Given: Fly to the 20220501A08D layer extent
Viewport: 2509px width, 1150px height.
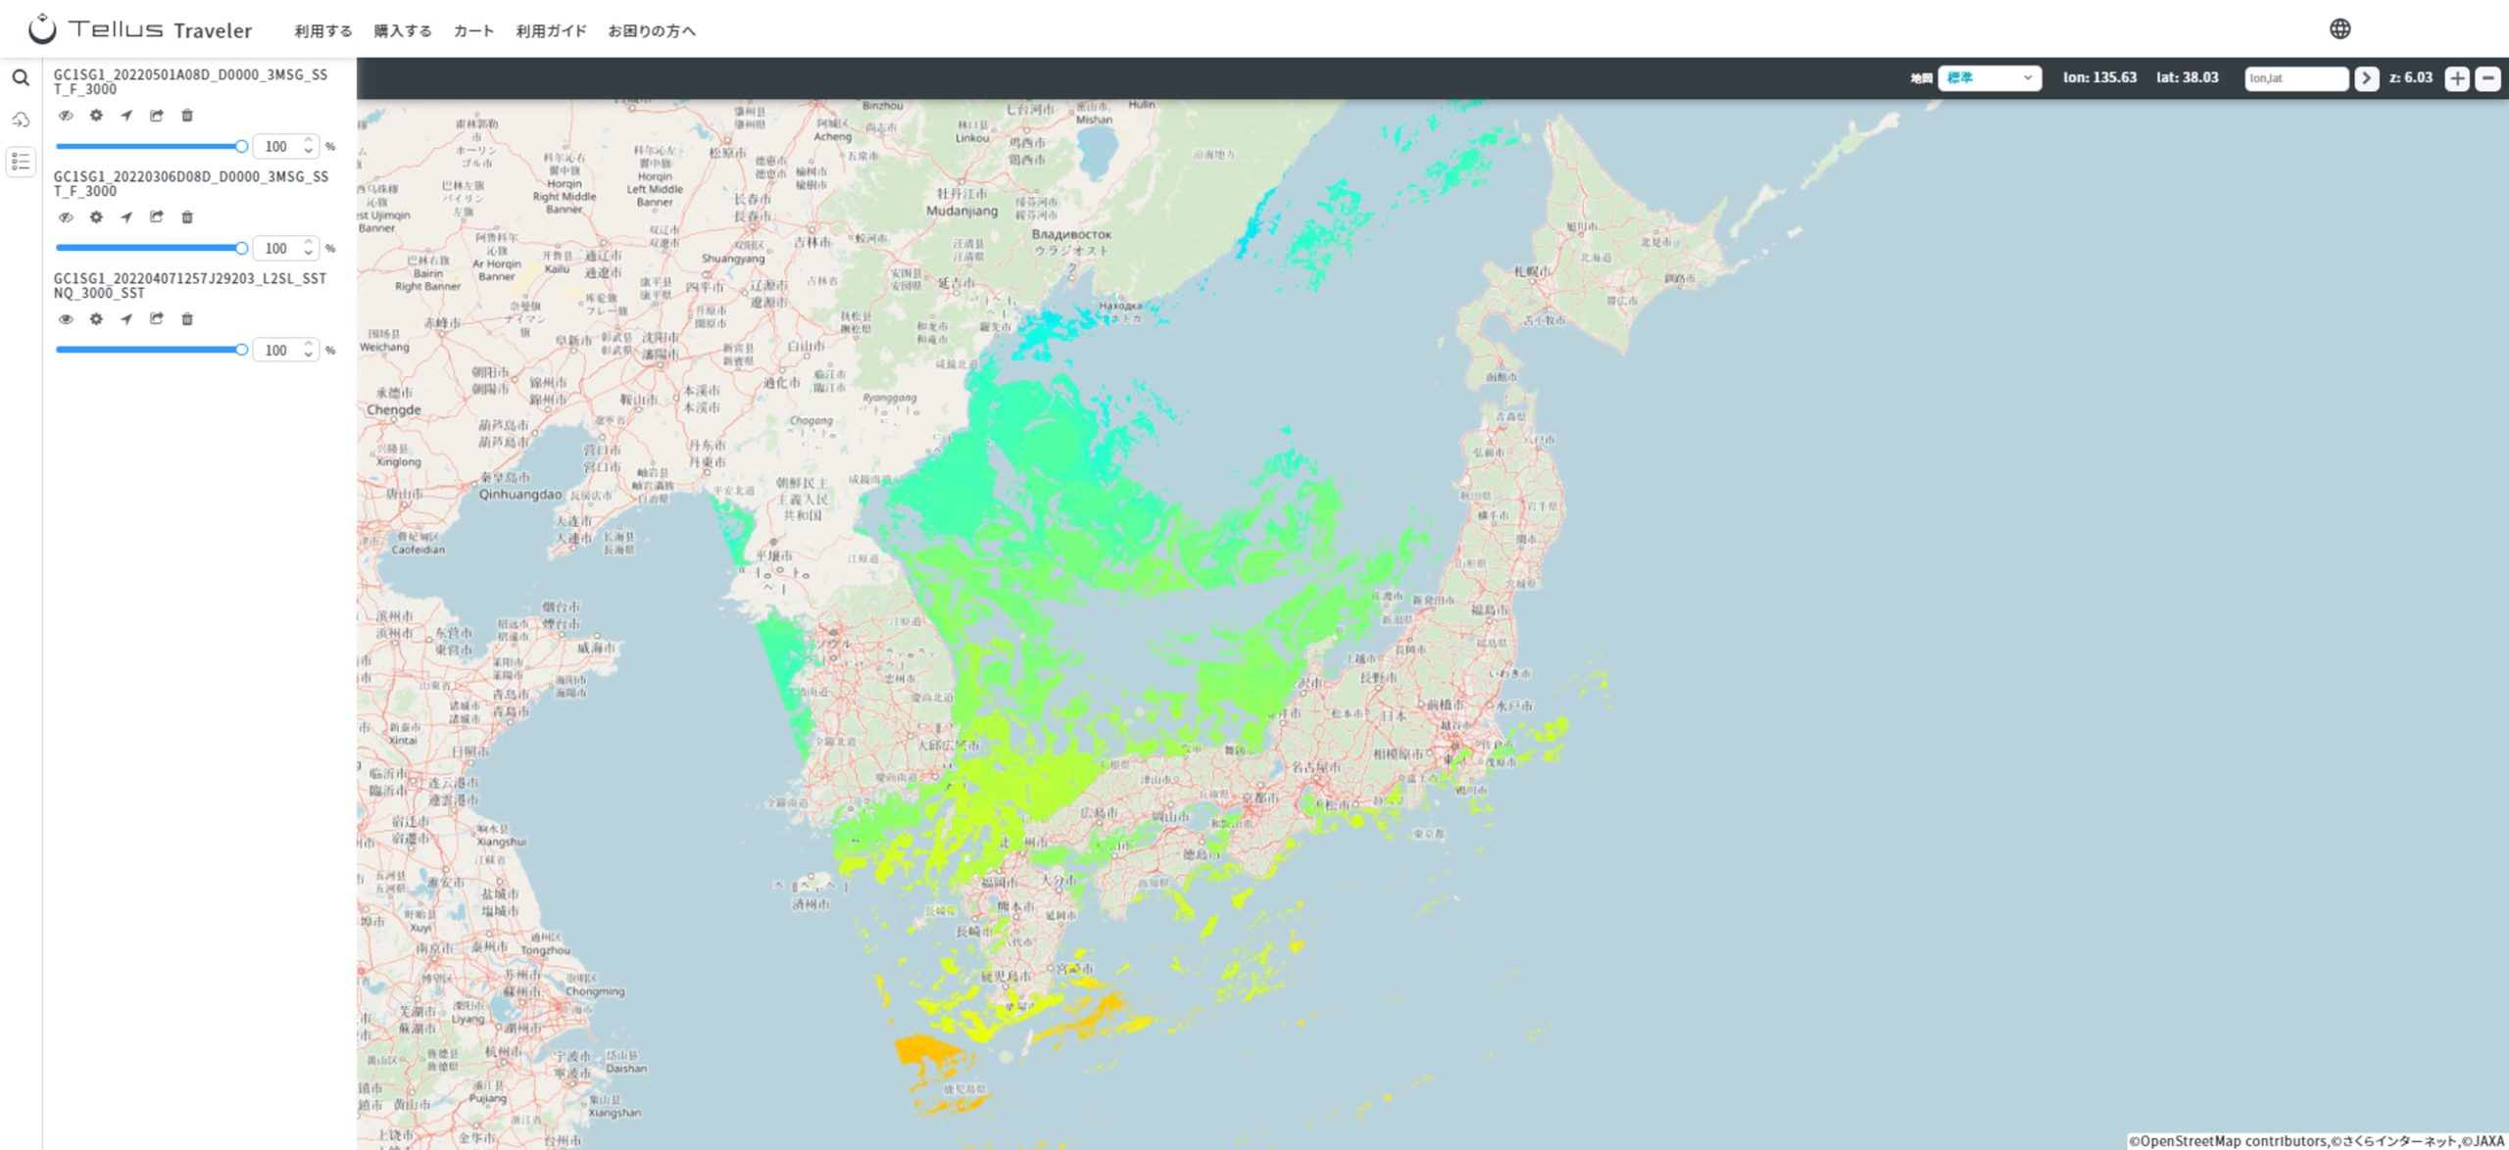Looking at the screenshot, I should tap(126, 116).
